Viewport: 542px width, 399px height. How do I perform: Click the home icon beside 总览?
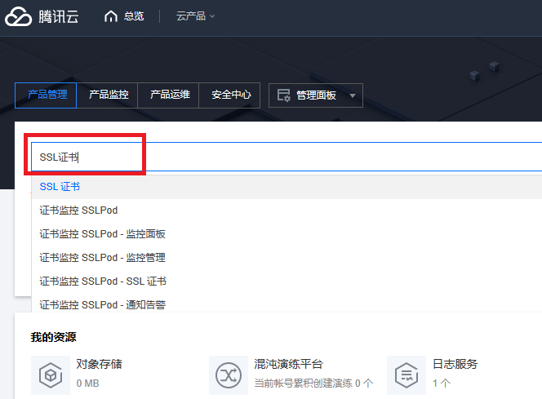coord(111,16)
